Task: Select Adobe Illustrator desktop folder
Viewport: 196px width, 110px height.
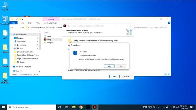Action: 5,78
